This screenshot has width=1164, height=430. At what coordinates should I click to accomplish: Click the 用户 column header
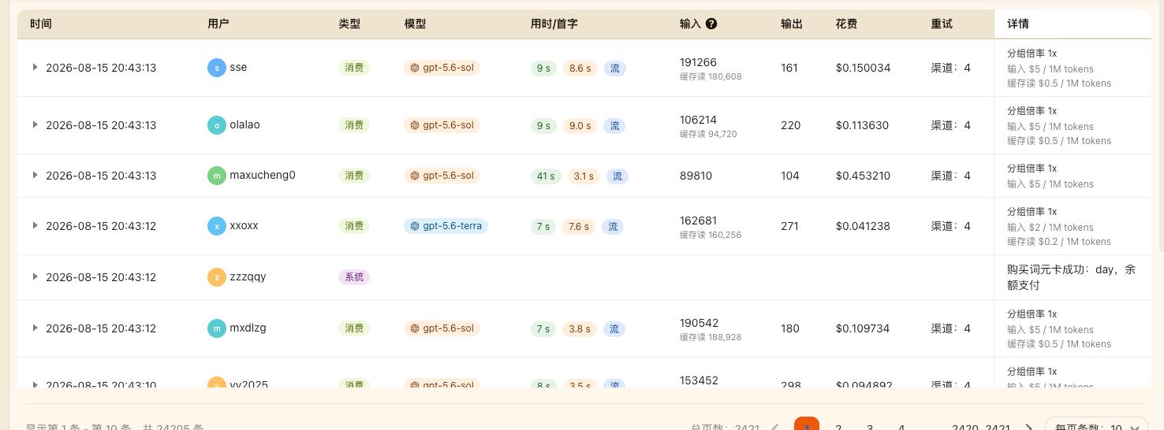[218, 24]
